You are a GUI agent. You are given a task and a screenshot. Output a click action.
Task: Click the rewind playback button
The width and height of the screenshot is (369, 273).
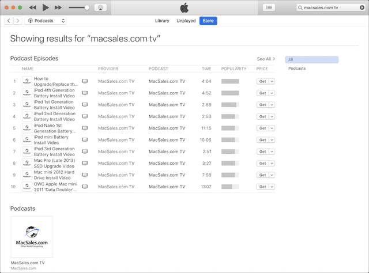pyautogui.click(x=32, y=7)
